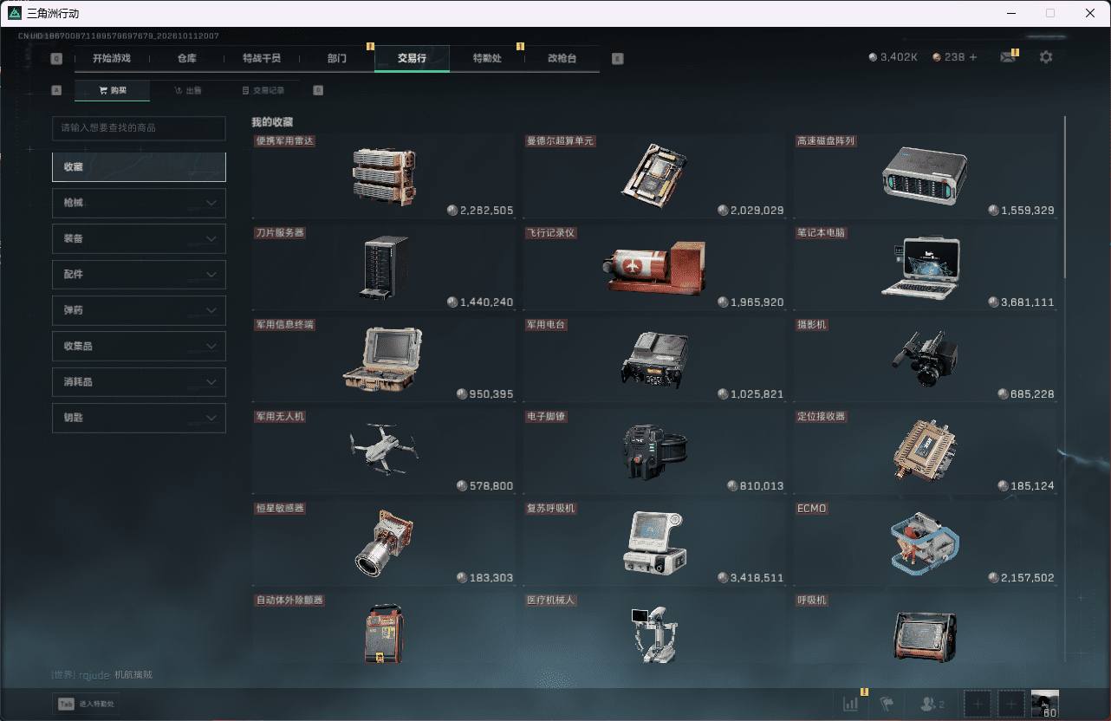This screenshot has height=721, width=1111.
Task: Open the 开始游戏 tab
Action: 112,58
